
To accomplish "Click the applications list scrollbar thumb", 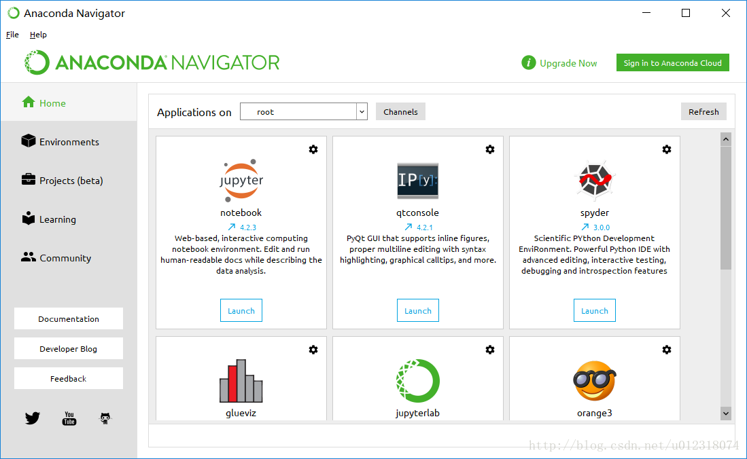I will [725, 208].
